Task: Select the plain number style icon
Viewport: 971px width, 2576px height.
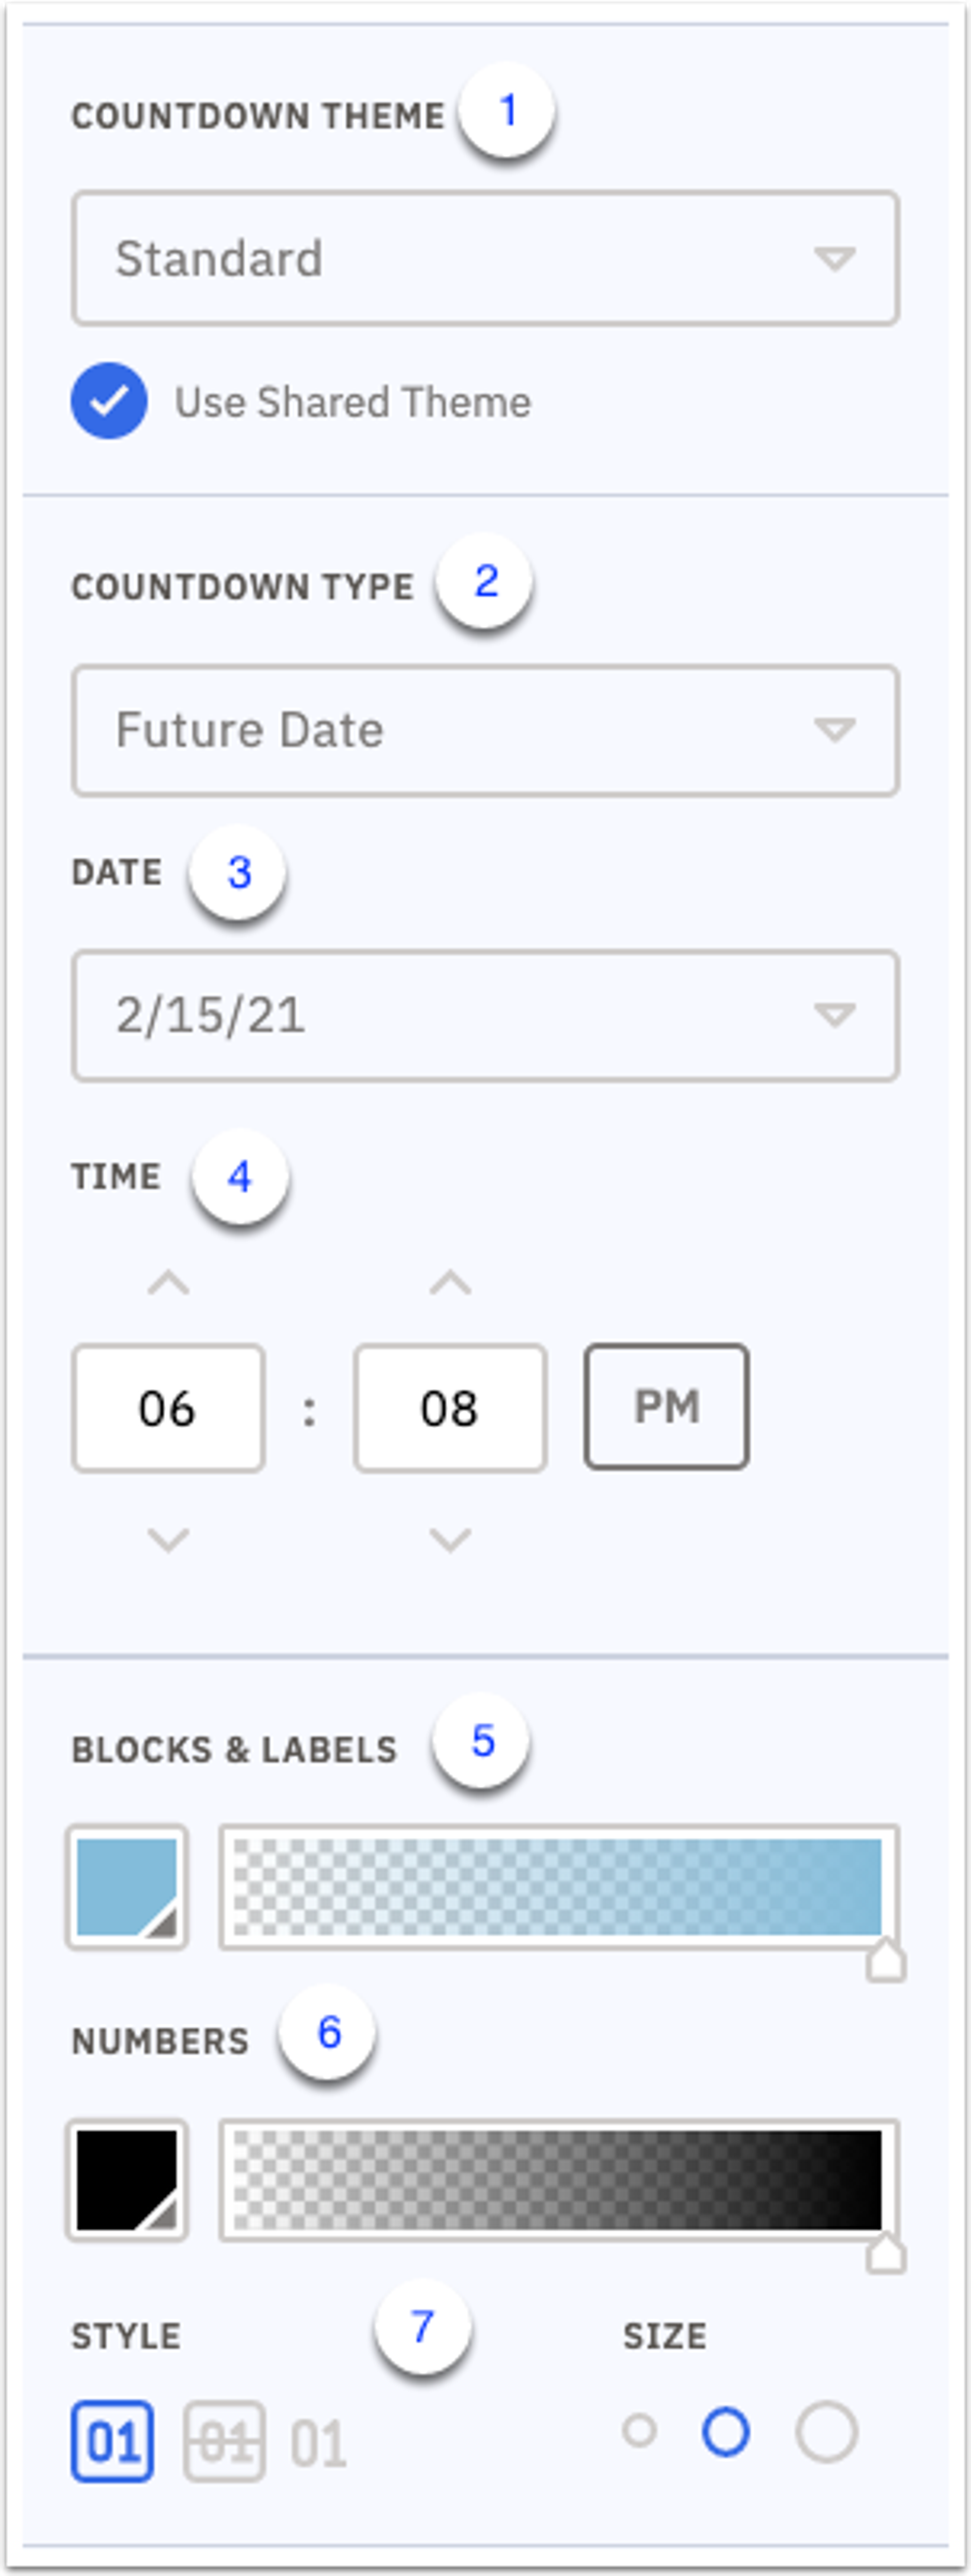Action: [x=319, y=2443]
